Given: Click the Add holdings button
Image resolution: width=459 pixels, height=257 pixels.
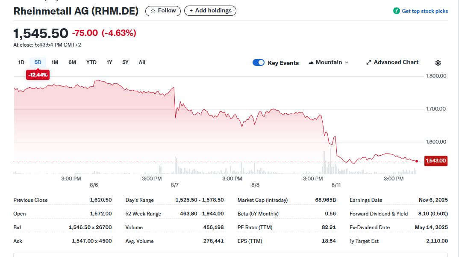Looking at the screenshot, I should (x=210, y=11).
